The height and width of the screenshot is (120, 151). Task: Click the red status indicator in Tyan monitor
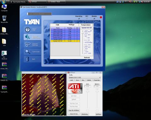(101, 17)
